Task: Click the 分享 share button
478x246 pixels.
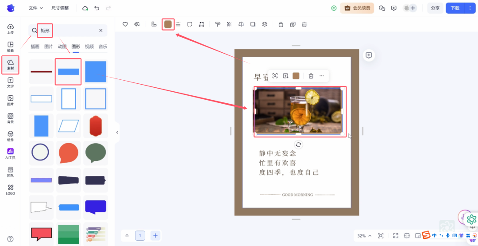Action: tap(435, 8)
